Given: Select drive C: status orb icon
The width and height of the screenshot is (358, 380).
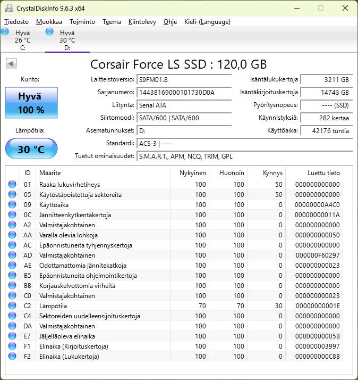Looking at the screenshot, I should (x=5, y=32).
